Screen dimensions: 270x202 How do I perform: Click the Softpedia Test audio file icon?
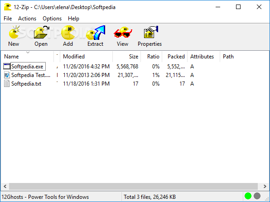pos(7,75)
